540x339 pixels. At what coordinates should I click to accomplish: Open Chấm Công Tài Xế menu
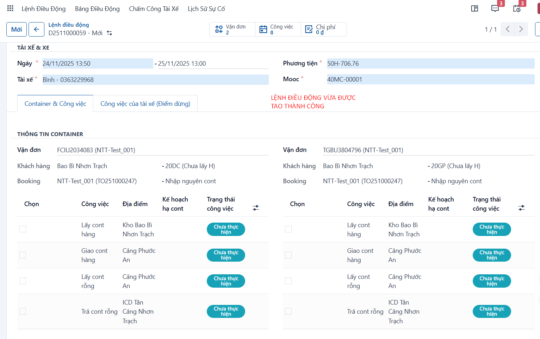[x=154, y=8]
